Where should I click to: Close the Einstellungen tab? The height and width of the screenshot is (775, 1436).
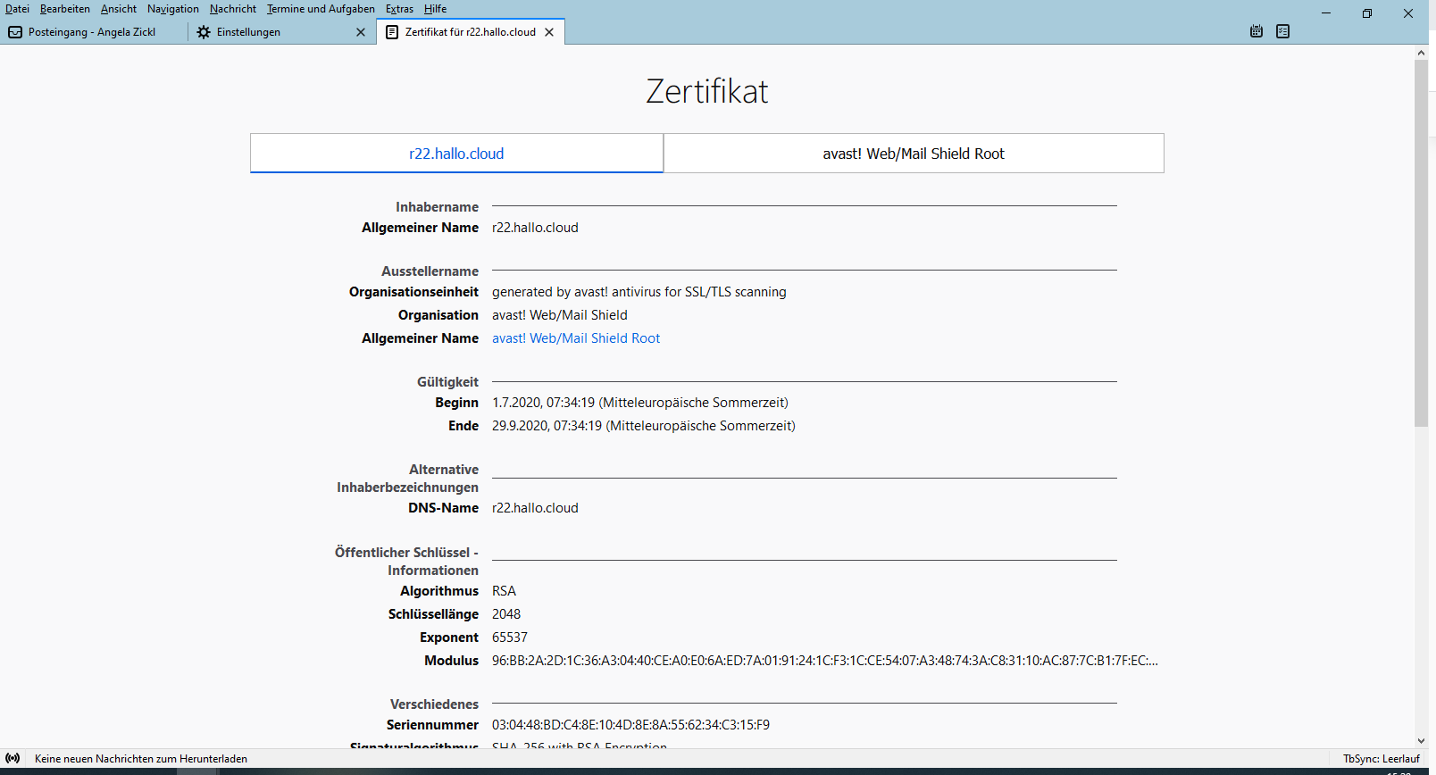tap(361, 32)
